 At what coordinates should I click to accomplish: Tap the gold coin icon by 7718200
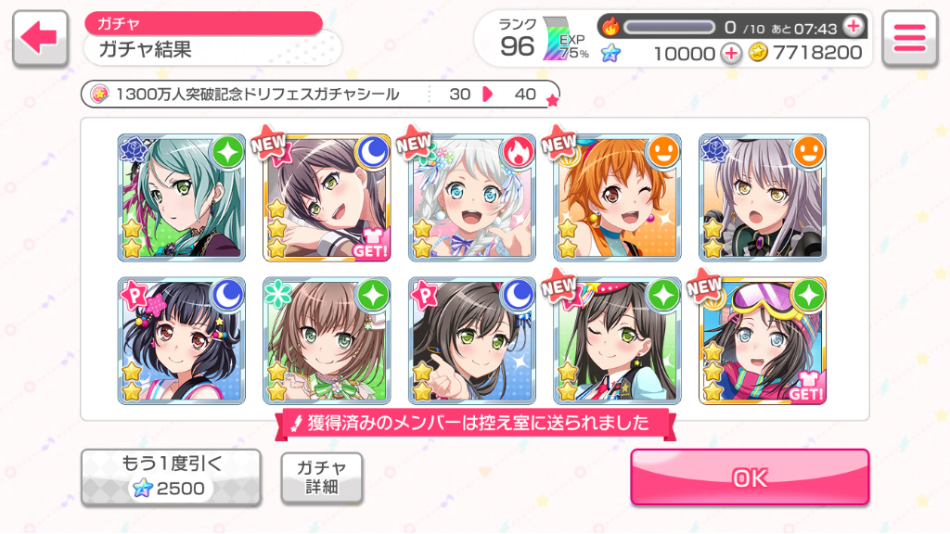(x=757, y=53)
